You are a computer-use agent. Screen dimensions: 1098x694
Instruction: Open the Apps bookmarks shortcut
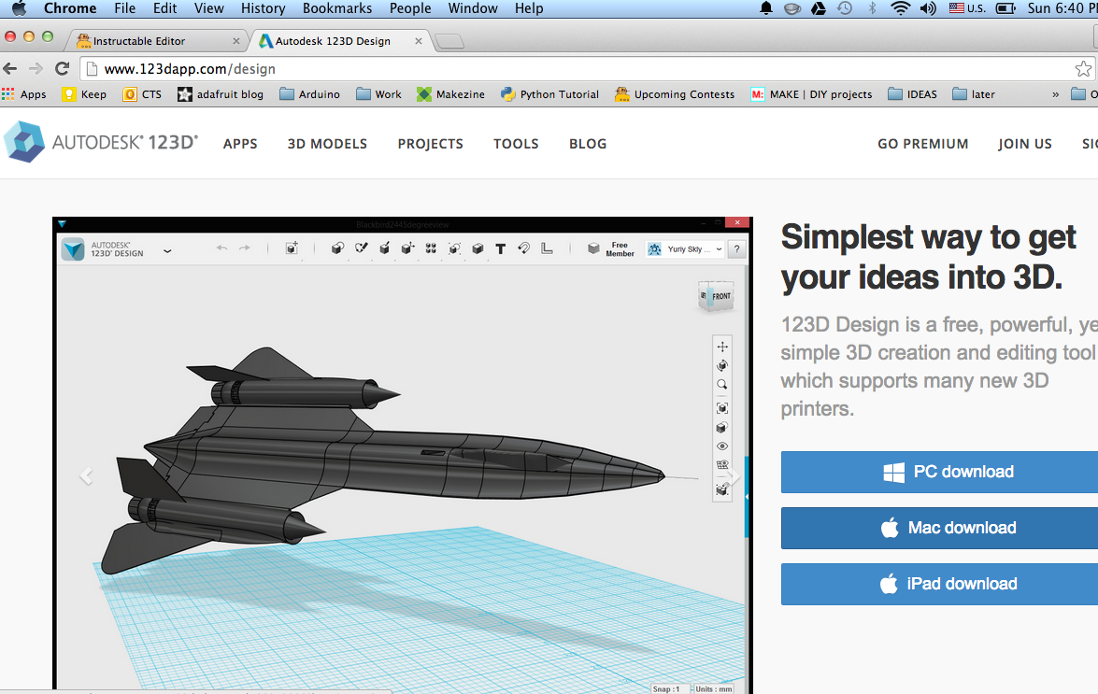(x=23, y=94)
